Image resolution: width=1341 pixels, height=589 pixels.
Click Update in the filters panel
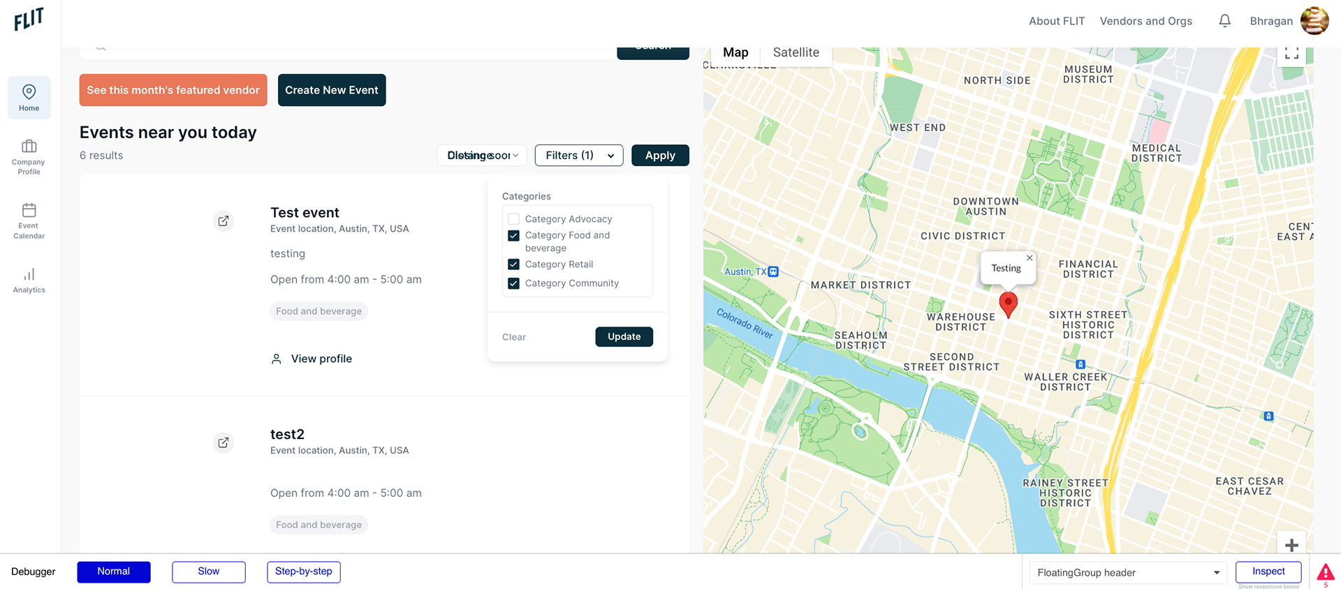[624, 337]
